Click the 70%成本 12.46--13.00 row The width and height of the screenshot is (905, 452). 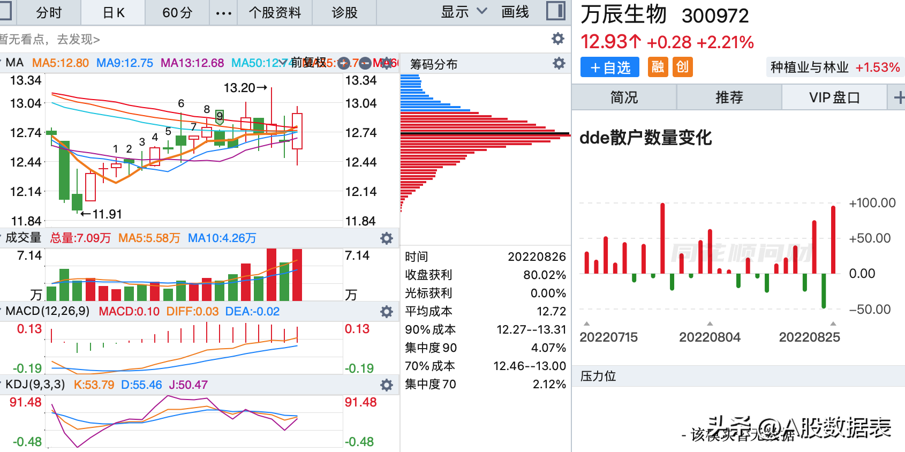coord(485,366)
